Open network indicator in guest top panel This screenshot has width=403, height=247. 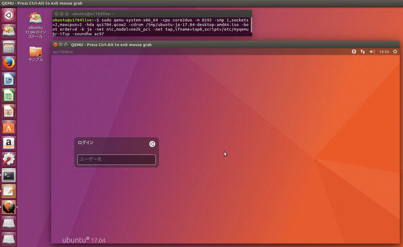pos(363,52)
